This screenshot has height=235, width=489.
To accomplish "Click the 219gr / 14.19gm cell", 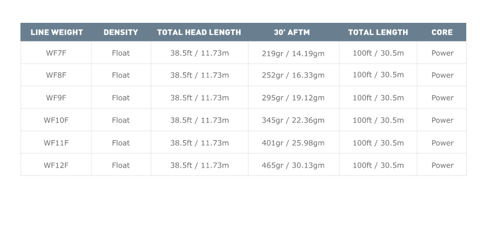I will pyautogui.click(x=293, y=53).
